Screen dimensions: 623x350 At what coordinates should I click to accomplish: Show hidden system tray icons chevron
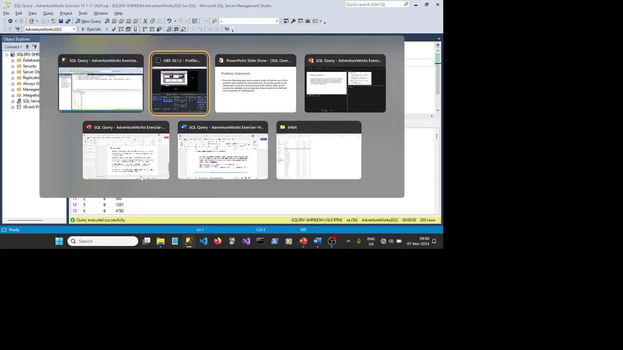pyautogui.click(x=348, y=241)
